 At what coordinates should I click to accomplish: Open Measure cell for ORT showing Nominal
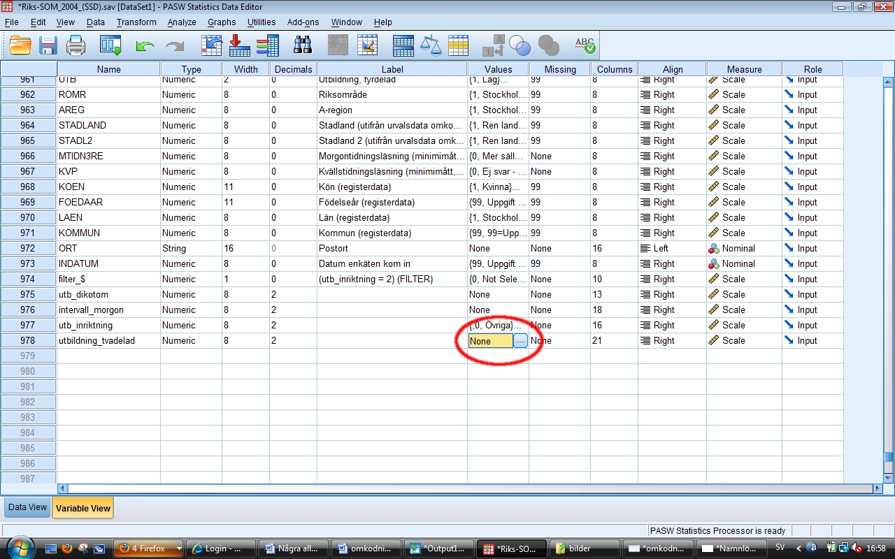743,248
